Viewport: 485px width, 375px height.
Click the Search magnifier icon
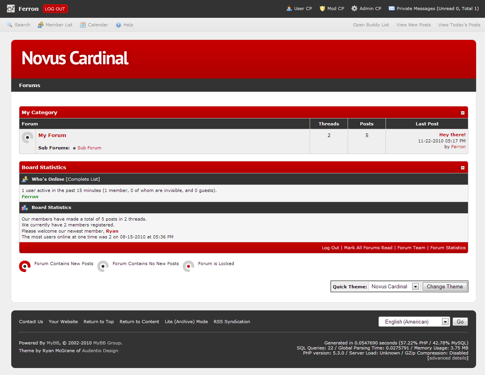(x=10, y=25)
